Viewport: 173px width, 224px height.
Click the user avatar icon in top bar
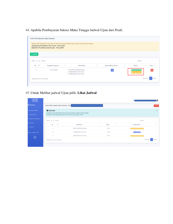[157, 100]
